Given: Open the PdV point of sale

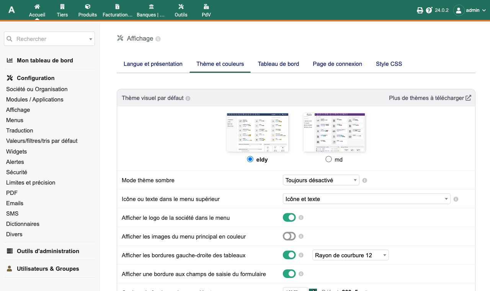Looking at the screenshot, I should tap(206, 10).
